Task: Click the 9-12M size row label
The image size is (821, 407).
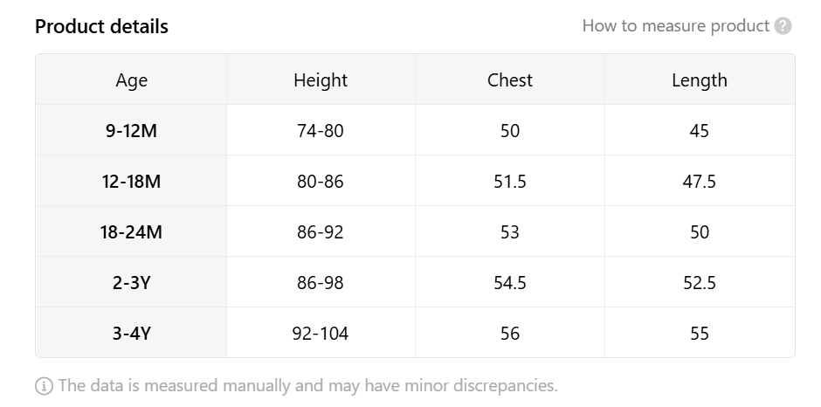Action: 131,130
